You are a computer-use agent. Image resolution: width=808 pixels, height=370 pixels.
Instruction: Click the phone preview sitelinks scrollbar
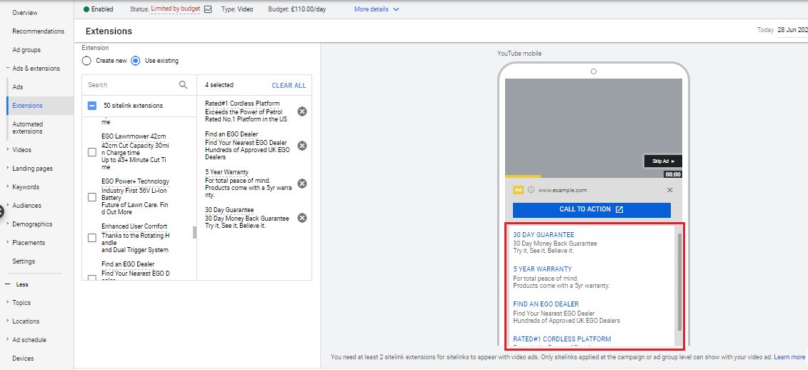click(x=679, y=282)
